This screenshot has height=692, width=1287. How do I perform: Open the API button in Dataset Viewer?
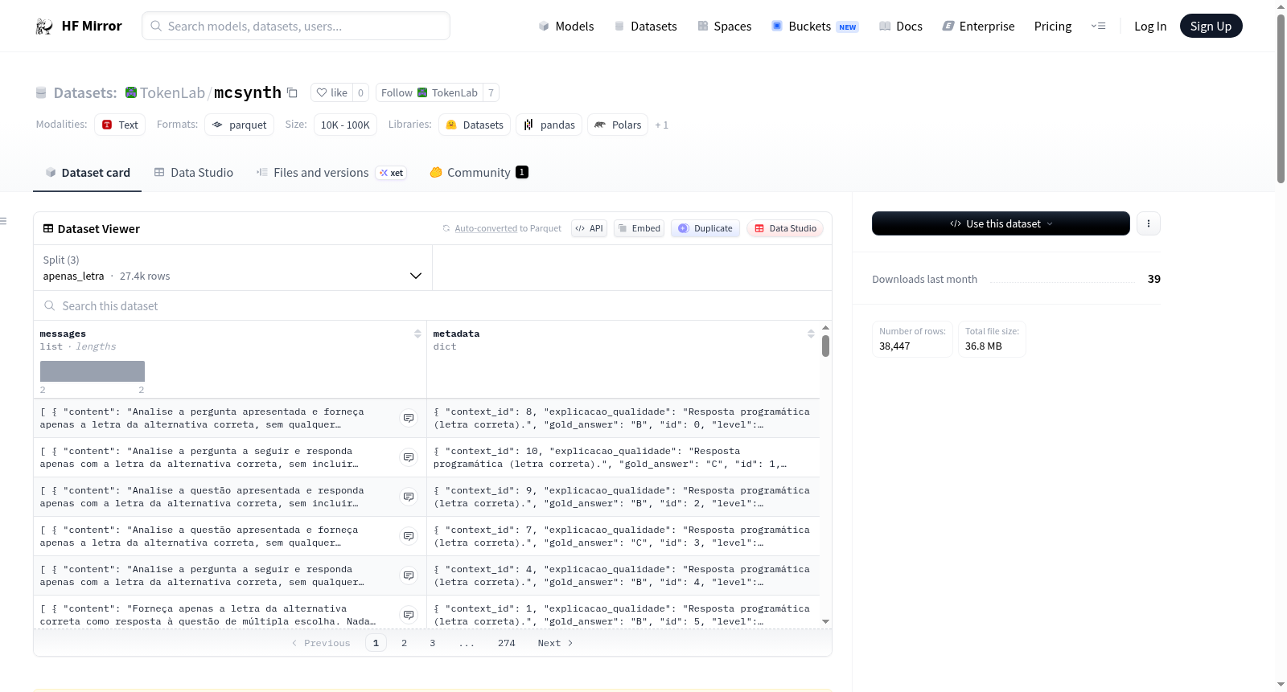pos(589,228)
